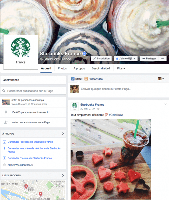Click 539 107 personnes aiment ça

pos(28,100)
